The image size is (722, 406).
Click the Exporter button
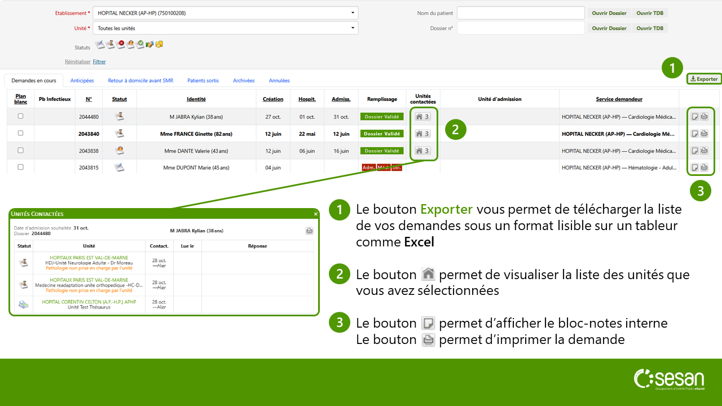coord(704,79)
